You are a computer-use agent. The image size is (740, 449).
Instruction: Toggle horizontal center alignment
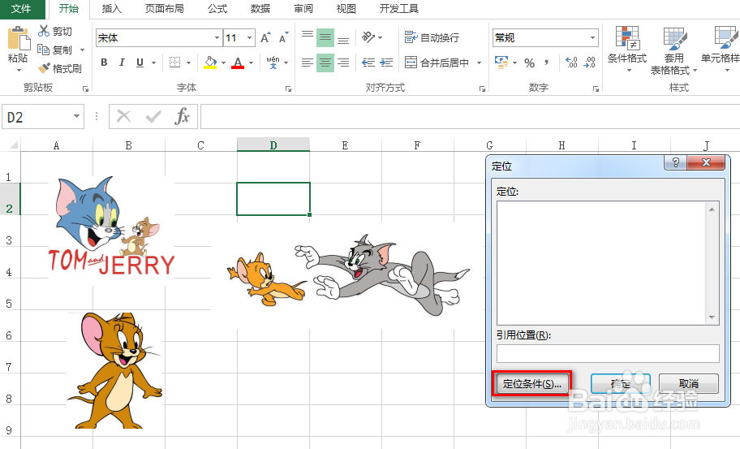pyautogui.click(x=325, y=63)
